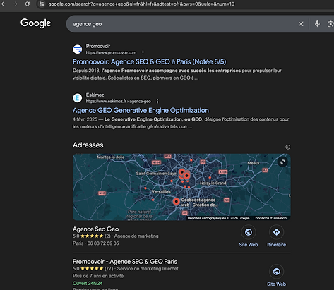
Task: Open Site Web for Promoovoir listing
Action: click(x=276, y=276)
